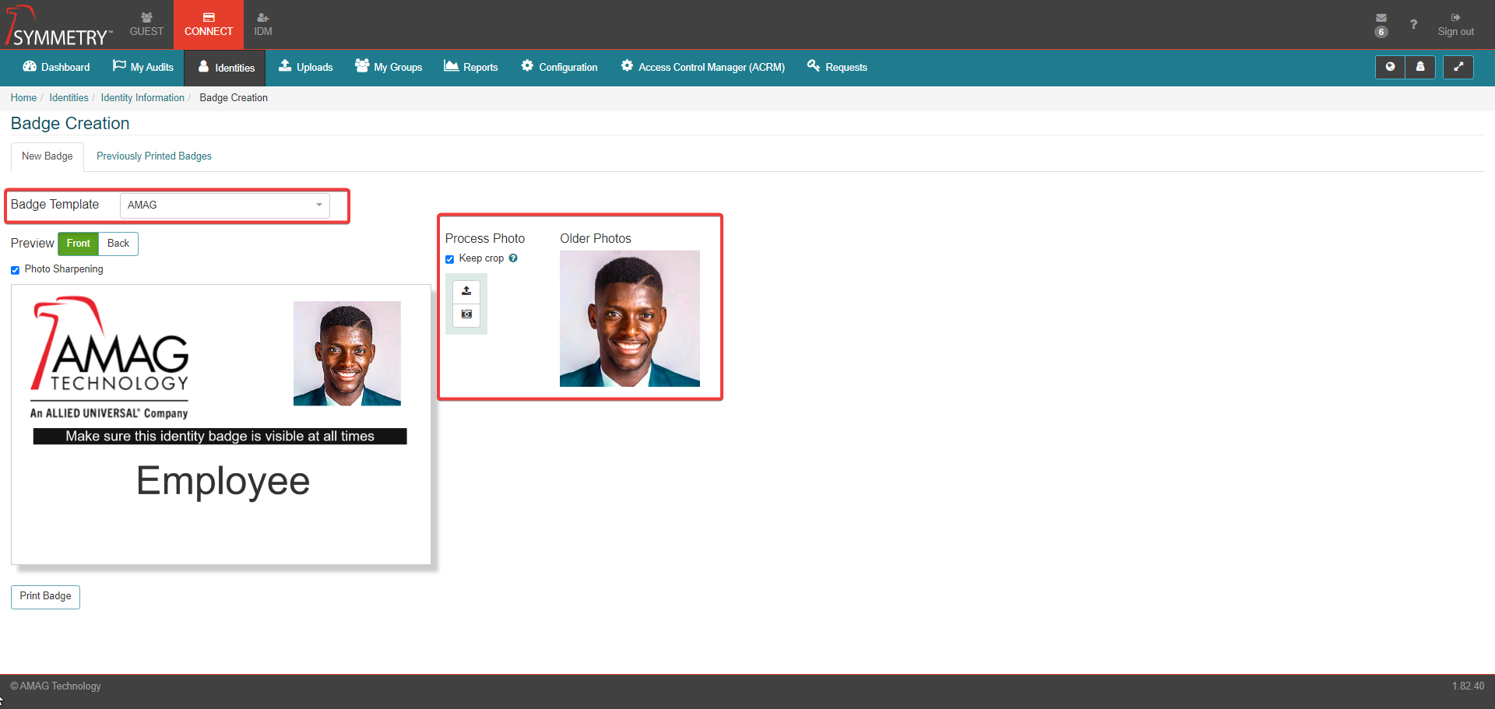Click Sign out in the top bar

pos(1455,25)
